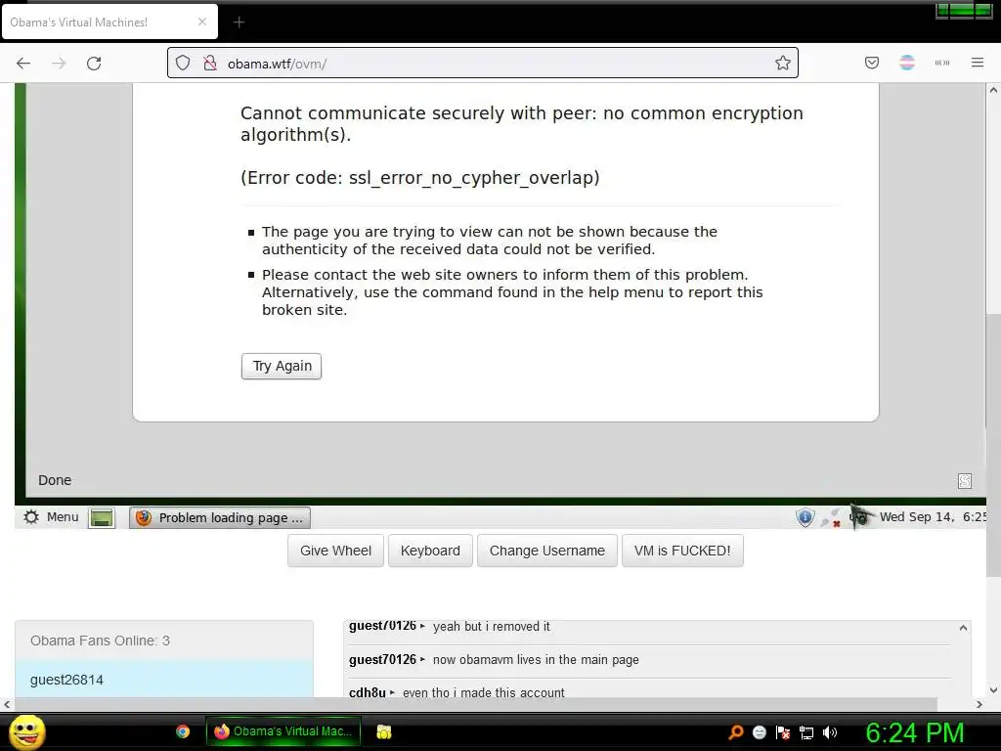Open the yellow folder icon in taskbar
This screenshot has height=751, width=1001.
click(383, 731)
